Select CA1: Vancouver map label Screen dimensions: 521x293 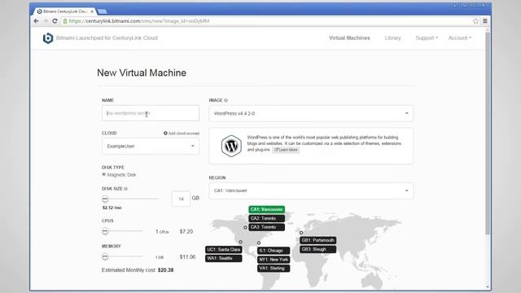266,210
